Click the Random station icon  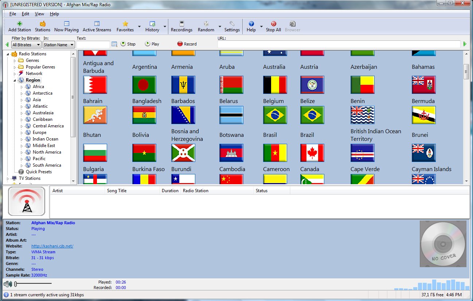pos(206,24)
